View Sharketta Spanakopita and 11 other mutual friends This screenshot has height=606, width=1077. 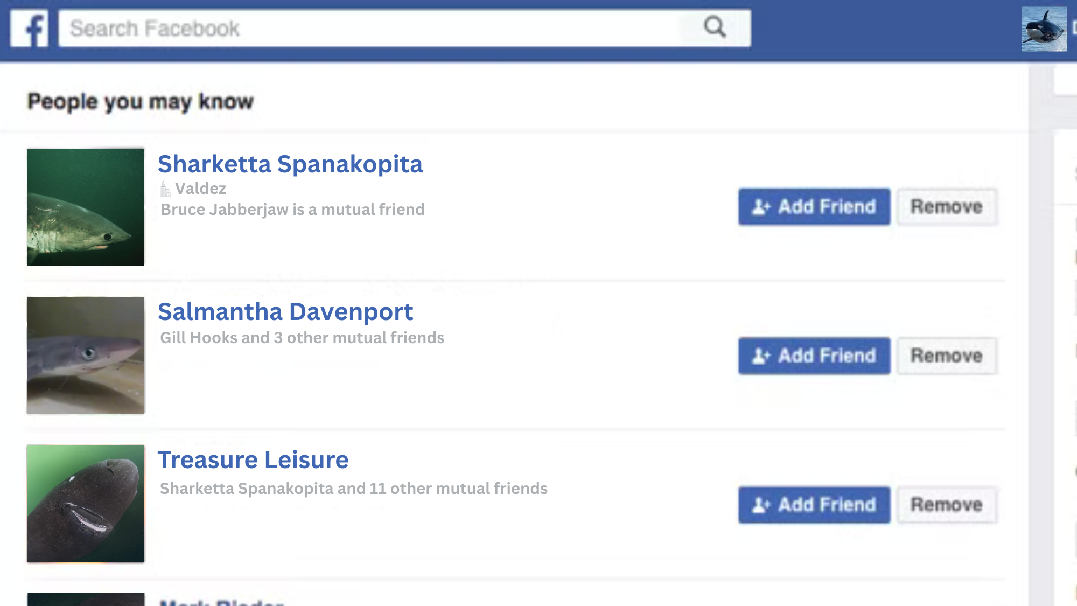354,489
